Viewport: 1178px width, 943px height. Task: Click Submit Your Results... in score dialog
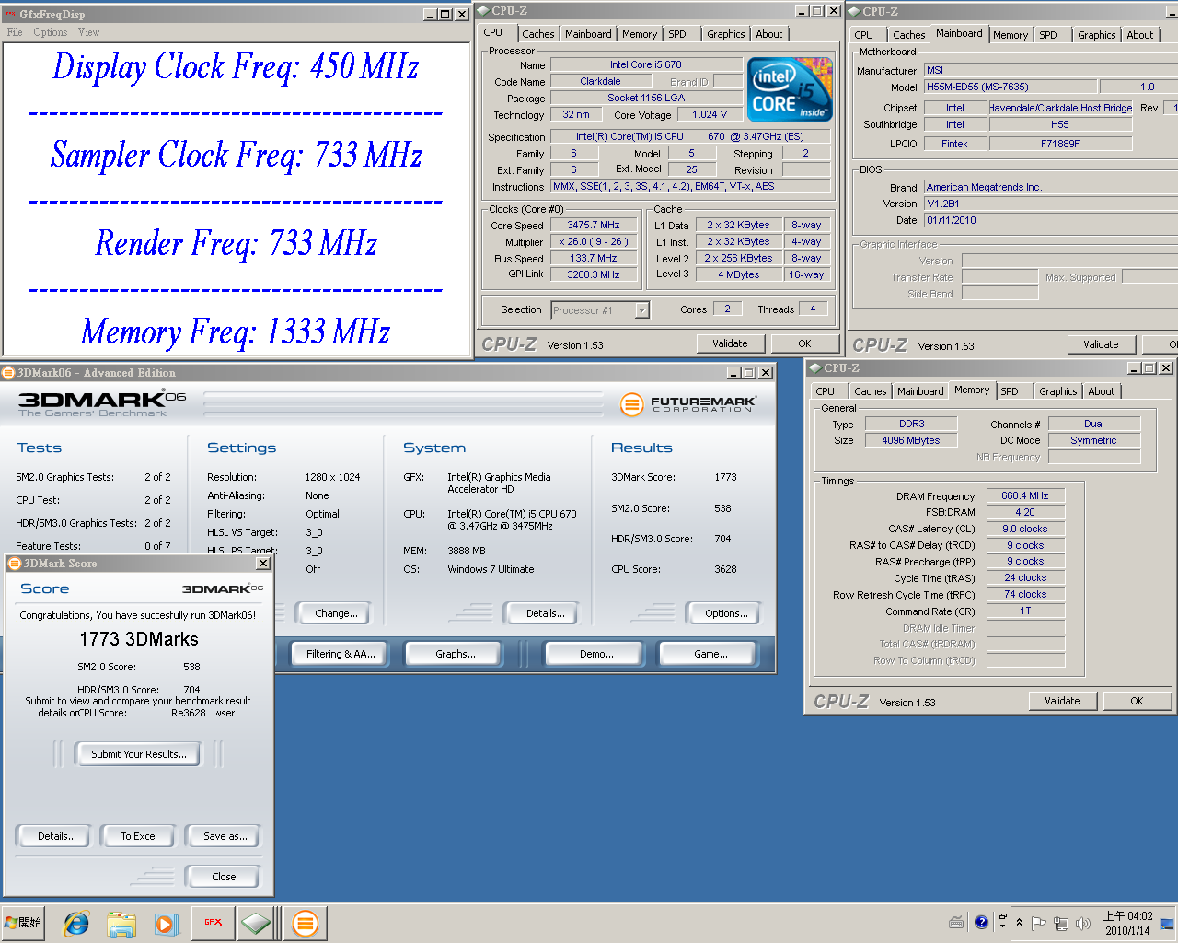(139, 754)
